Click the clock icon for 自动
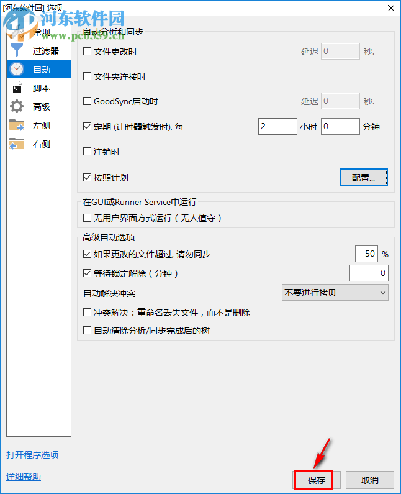 (x=17, y=70)
